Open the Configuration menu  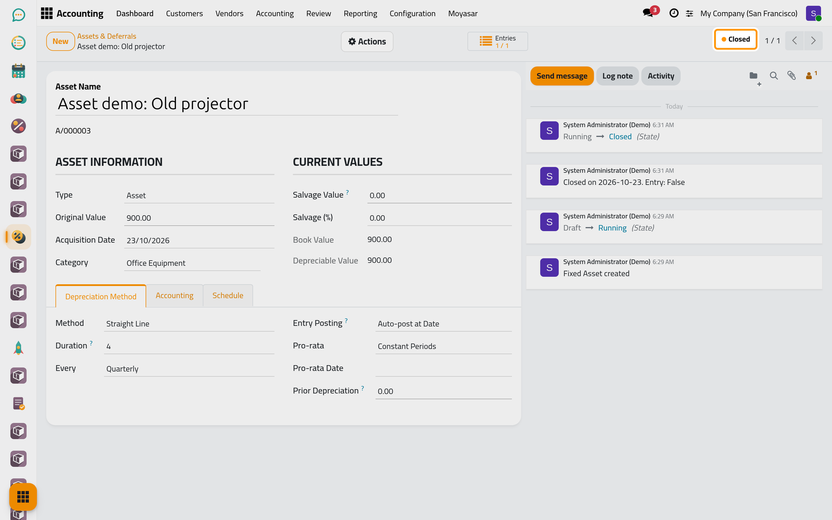coord(412,13)
